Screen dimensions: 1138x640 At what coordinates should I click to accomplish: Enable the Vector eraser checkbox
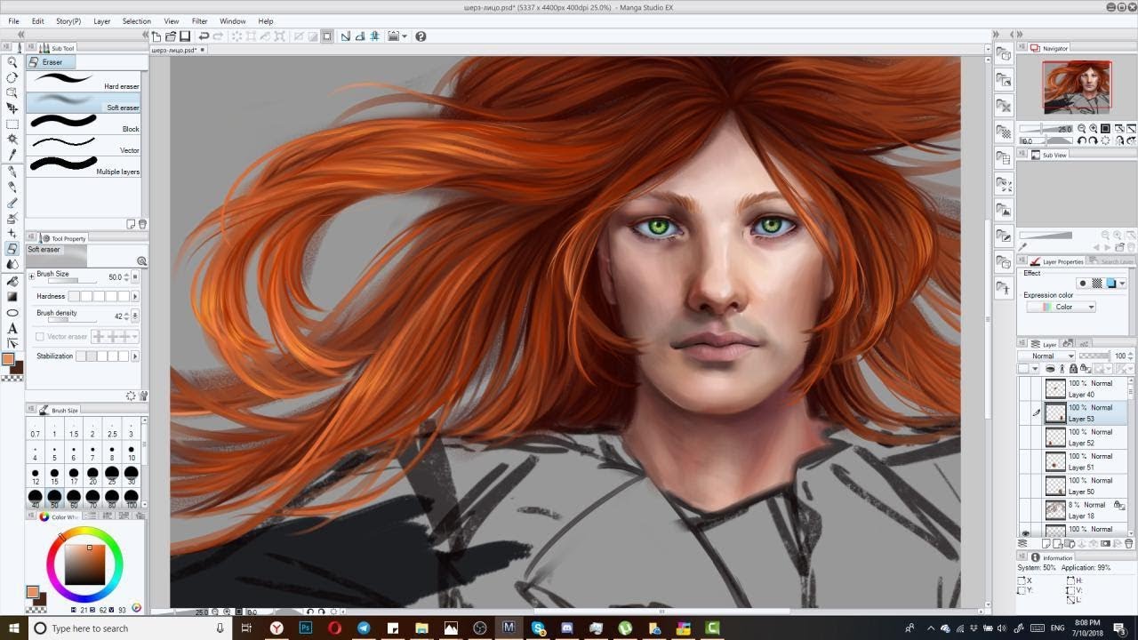pos(40,337)
